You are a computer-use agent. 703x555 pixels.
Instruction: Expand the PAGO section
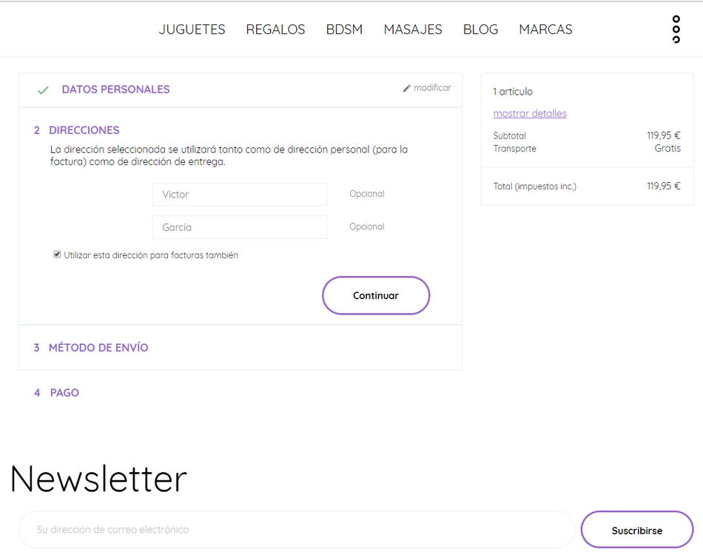coord(67,392)
